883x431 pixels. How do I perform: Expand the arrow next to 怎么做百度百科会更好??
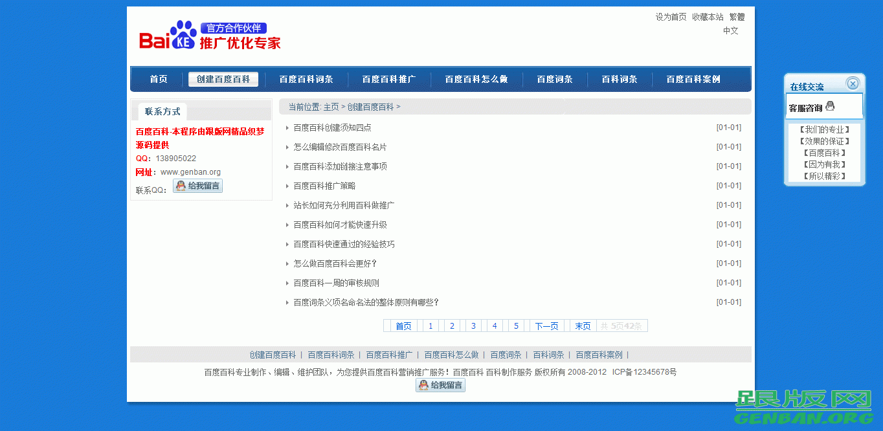pos(287,263)
